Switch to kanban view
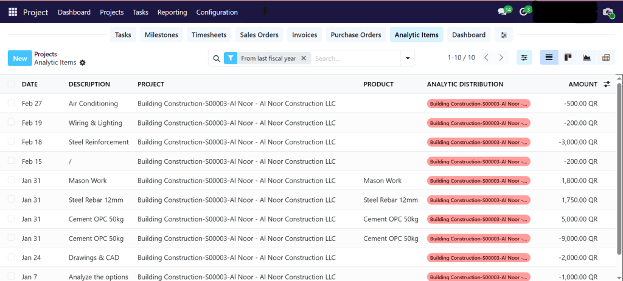The width and height of the screenshot is (623, 281). click(x=568, y=58)
